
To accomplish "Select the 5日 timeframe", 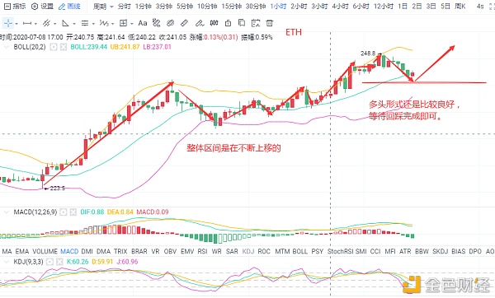I will 445,7.
